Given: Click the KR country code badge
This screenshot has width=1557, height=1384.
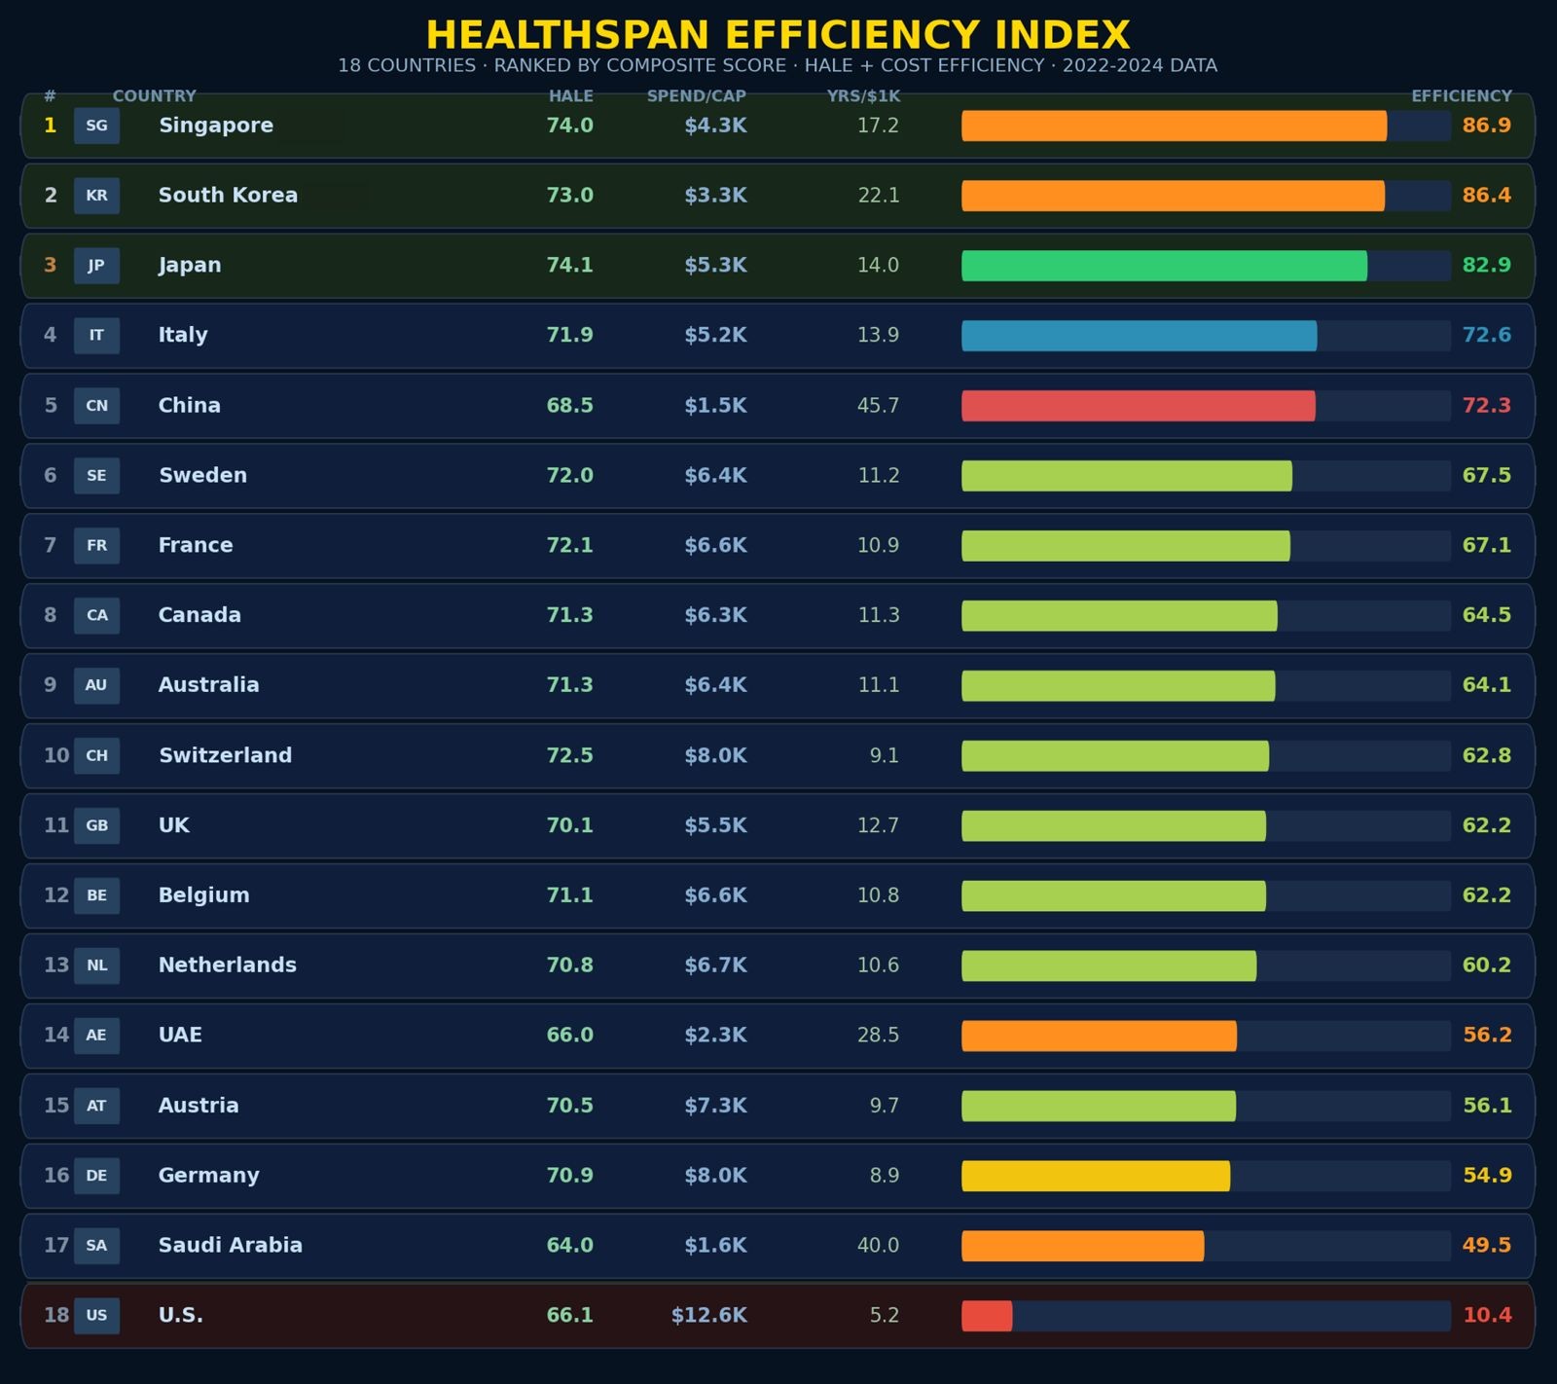Looking at the screenshot, I should click(96, 196).
